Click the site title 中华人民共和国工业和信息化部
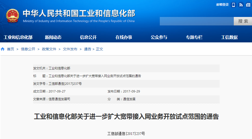252x139 pixels. coord(79,13)
